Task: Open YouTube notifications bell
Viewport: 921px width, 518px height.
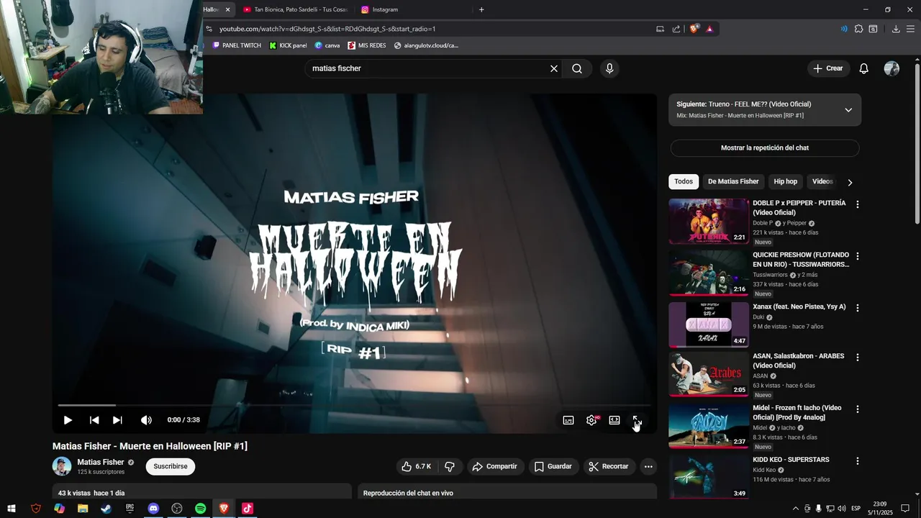Action: 864,68
